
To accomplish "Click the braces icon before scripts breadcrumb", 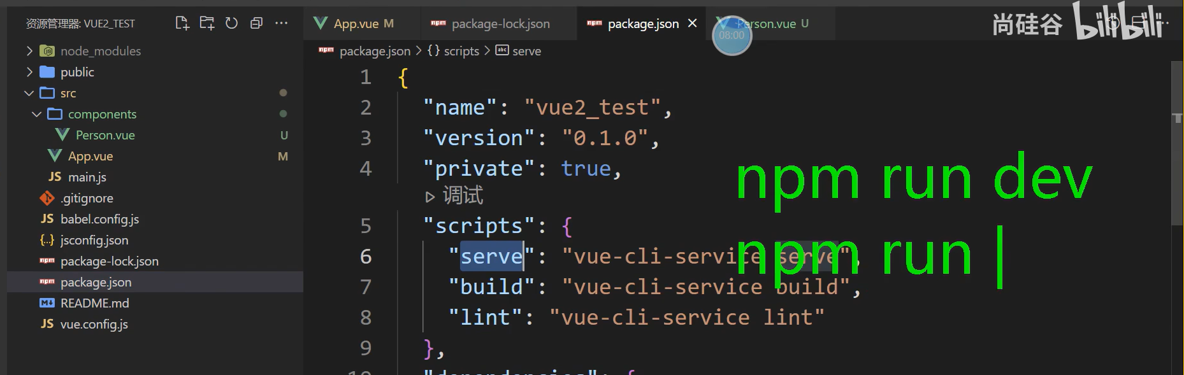I will click(x=433, y=50).
